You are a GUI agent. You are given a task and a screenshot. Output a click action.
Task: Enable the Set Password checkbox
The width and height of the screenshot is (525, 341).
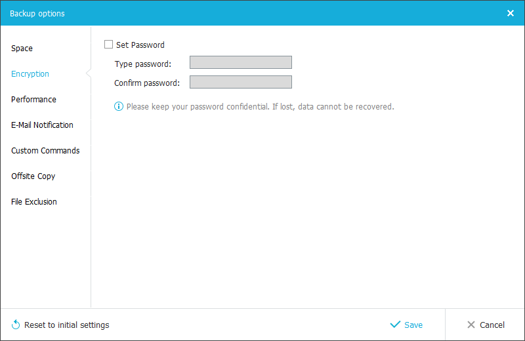(x=109, y=45)
